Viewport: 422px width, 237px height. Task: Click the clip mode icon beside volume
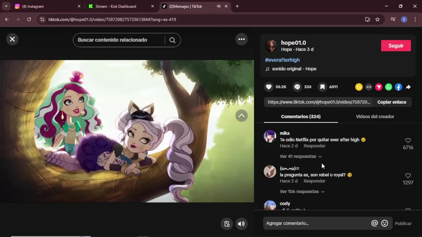227,224
